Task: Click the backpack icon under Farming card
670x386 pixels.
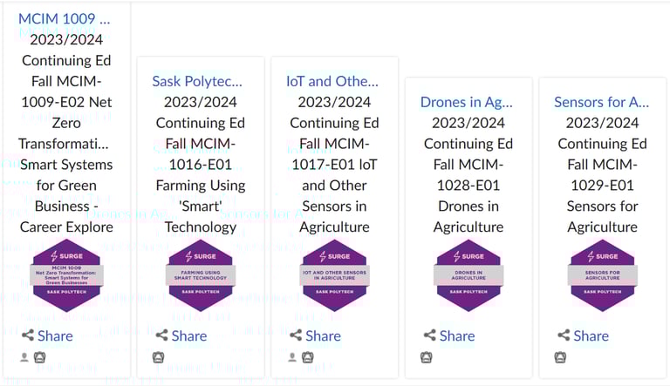Action: [159, 357]
